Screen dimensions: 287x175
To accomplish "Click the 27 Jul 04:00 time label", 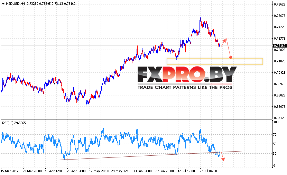I will (208, 171).
